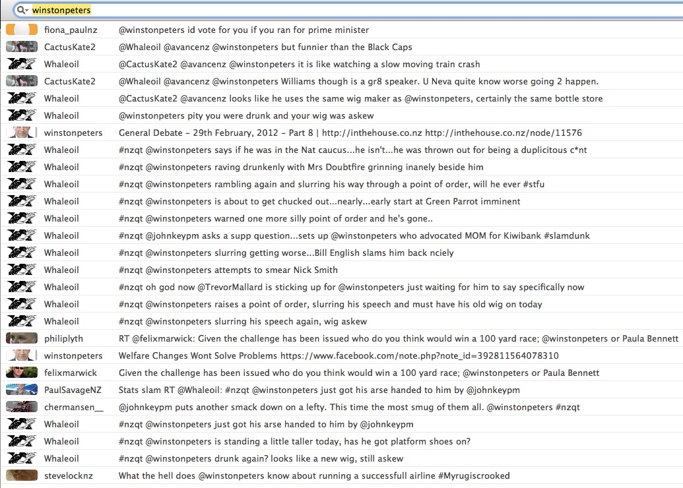Click the #stfu hashtag
This screenshot has height=488, width=683.
pos(534,185)
